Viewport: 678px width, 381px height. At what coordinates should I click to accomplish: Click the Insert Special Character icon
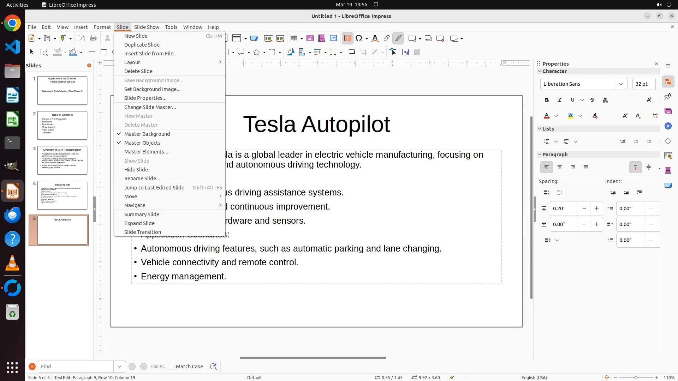tap(359, 38)
